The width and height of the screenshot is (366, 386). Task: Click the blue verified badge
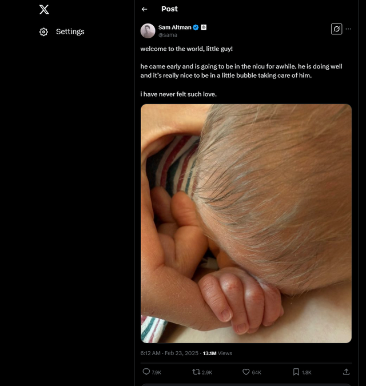pos(196,27)
